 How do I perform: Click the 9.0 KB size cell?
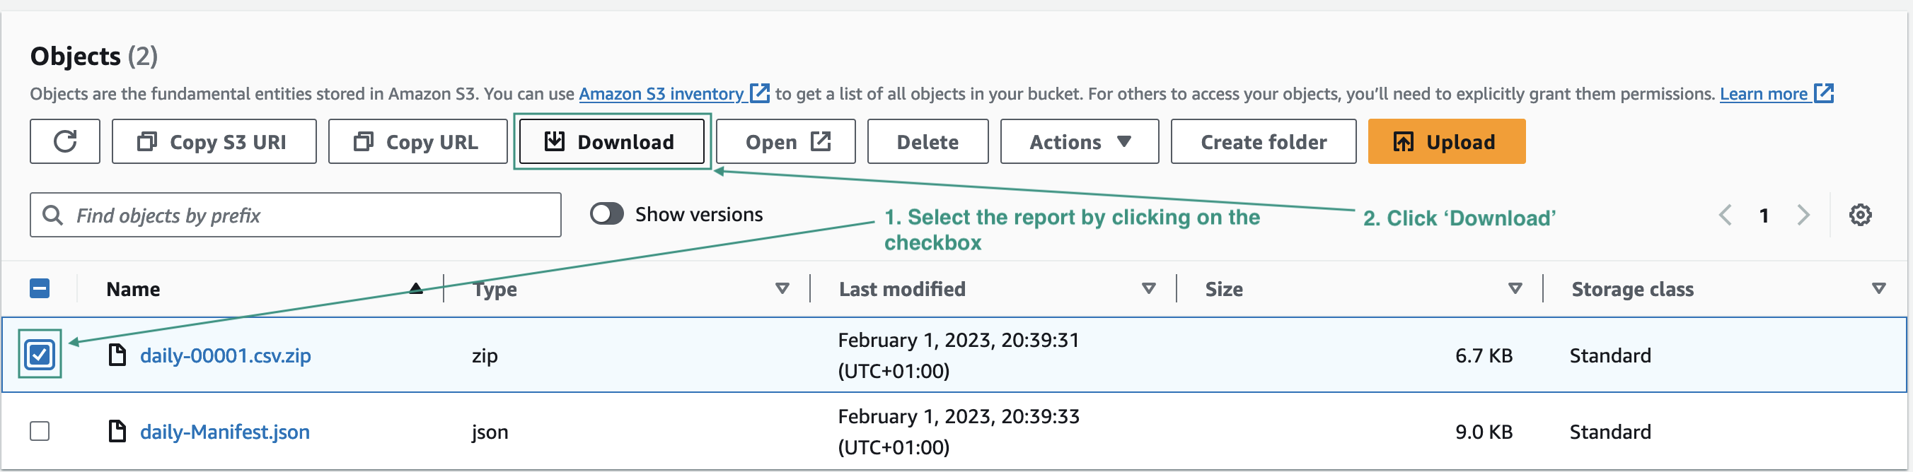1484,432
